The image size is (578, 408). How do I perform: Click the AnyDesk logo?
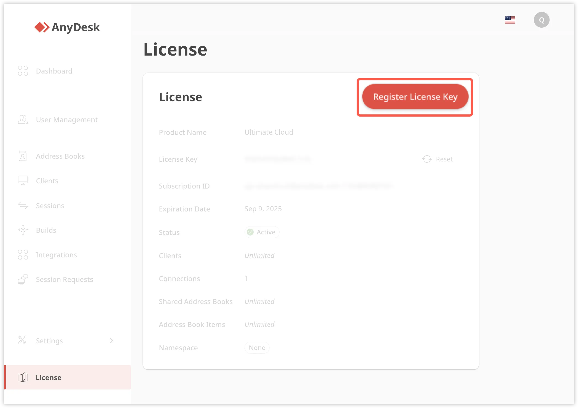[67, 27]
